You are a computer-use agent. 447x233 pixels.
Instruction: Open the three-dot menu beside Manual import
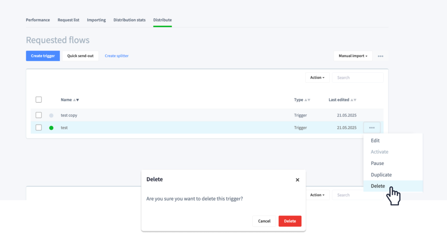point(380,56)
